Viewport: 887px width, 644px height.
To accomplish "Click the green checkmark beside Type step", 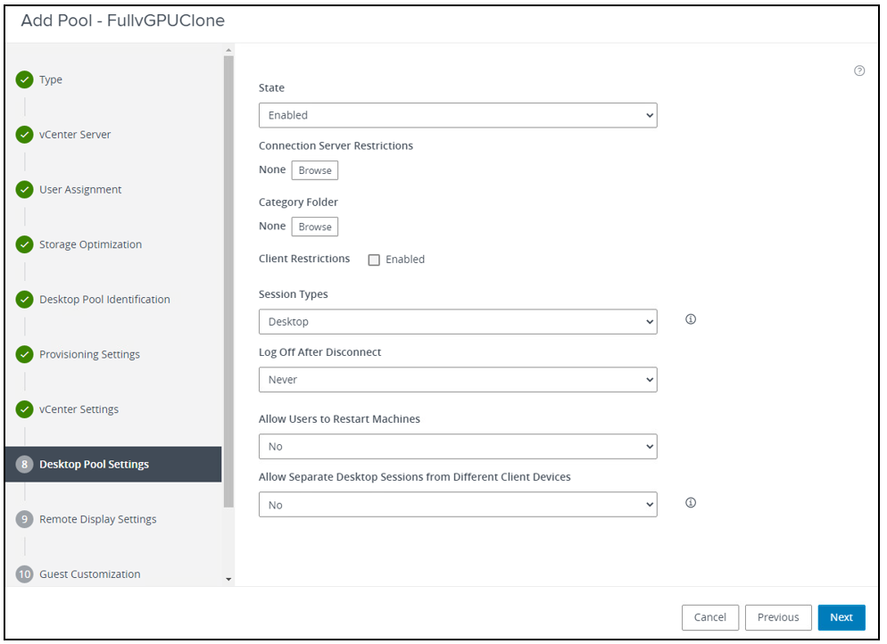I will [24, 79].
